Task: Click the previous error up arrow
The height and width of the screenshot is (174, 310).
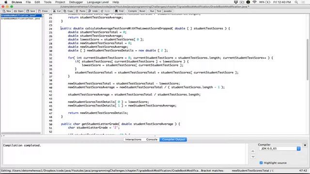Action: [253, 151]
